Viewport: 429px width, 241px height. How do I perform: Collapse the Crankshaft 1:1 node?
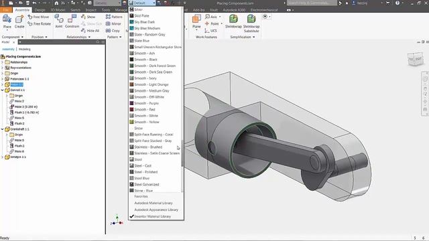(x=3, y=129)
